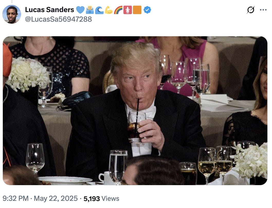Screen dimensions: 272x208
Task: Click the blue verified checkmark badge
Action: (x=147, y=10)
